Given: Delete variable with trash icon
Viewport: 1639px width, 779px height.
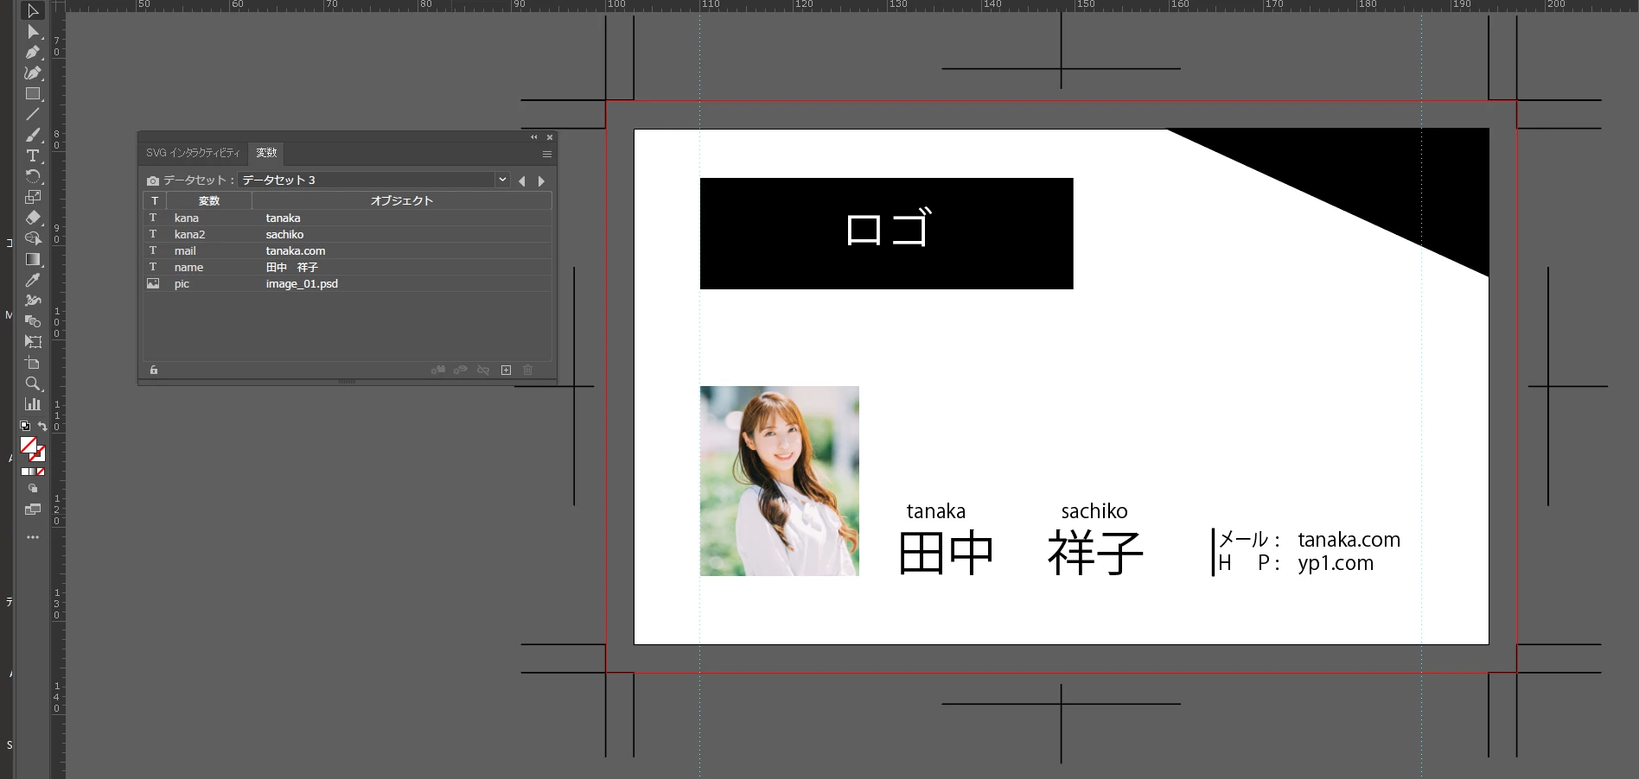Looking at the screenshot, I should click(528, 370).
